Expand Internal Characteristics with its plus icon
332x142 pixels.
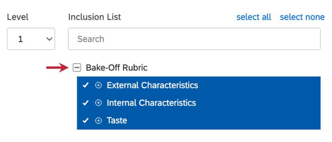tap(98, 103)
